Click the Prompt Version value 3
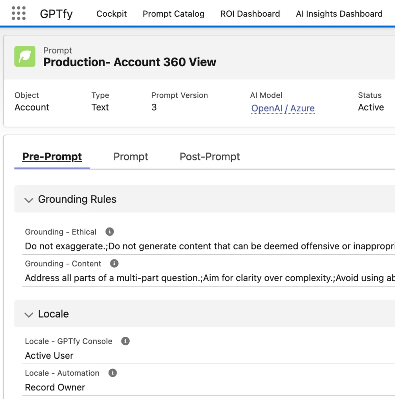This screenshot has width=395, height=399. point(154,107)
